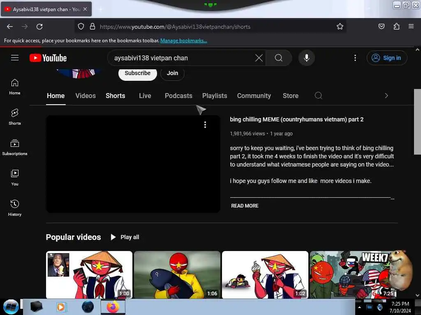Image resolution: width=421 pixels, height=315 pixels.
Task: Open the You section in sidebar
Action: click(x=15, y=178)
